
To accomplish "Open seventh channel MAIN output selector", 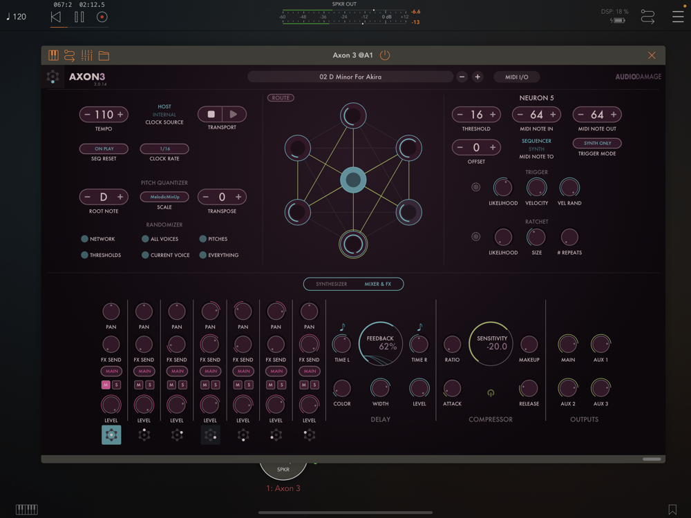I will point(310,372).
